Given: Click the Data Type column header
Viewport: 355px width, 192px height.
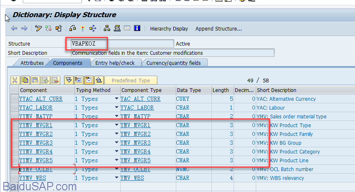Looking at the screenshot, I should coord(193,90).
